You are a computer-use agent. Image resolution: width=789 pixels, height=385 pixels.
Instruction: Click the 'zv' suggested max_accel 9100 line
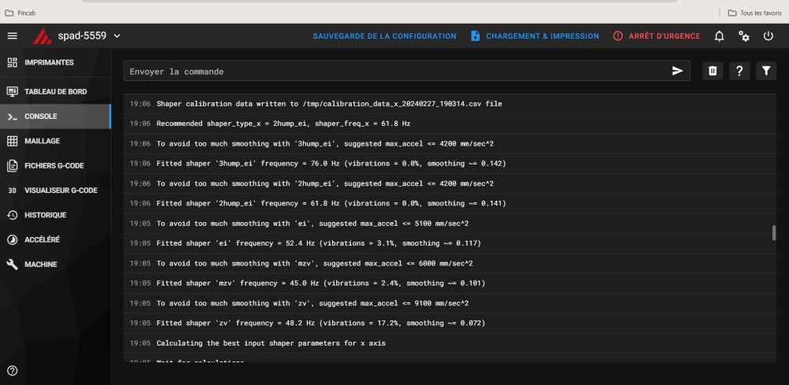pos(450,303)
